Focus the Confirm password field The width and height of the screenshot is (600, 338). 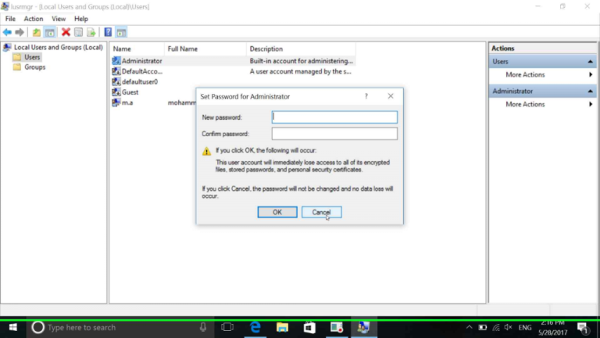point(334,134)
